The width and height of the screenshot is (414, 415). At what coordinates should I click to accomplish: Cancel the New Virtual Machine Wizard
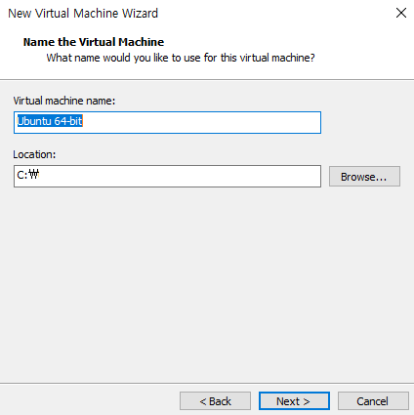tap(373, 401)
